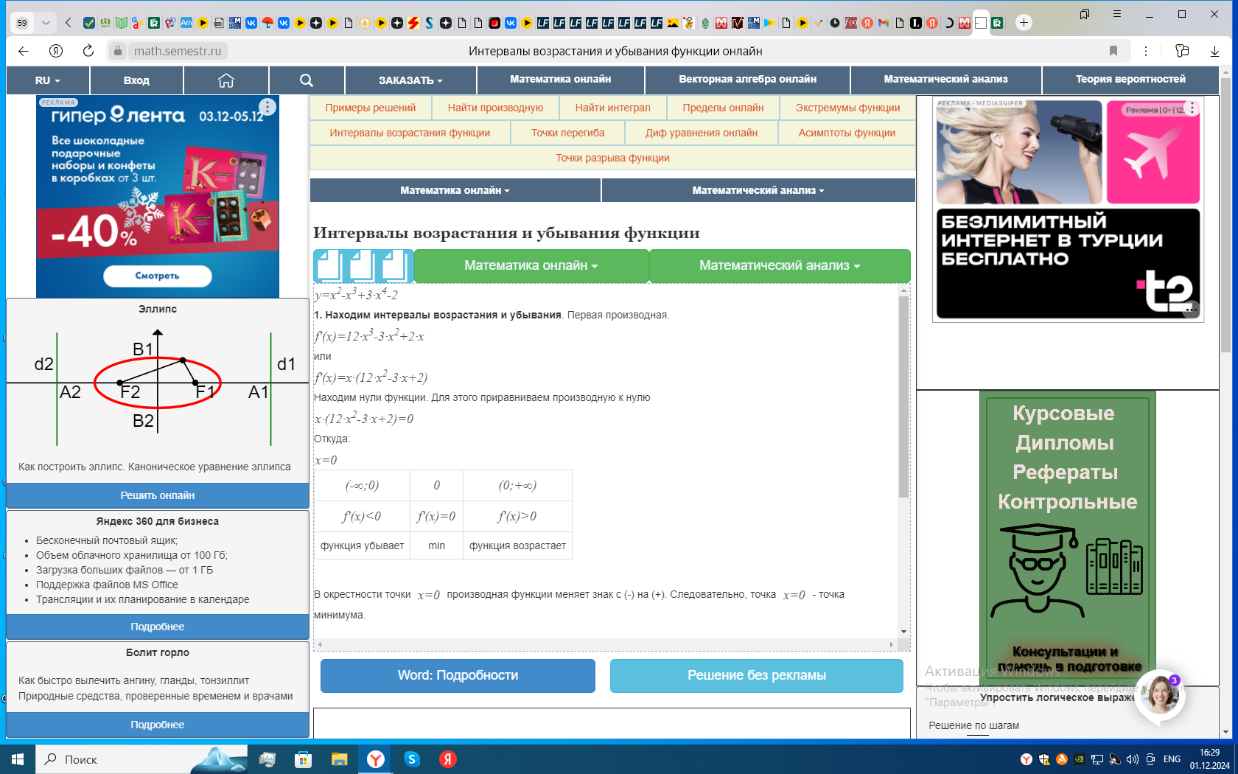Open top-bar Математический анализ menu item
Viewport: 1238px width, 774px height.
[945, 80]
